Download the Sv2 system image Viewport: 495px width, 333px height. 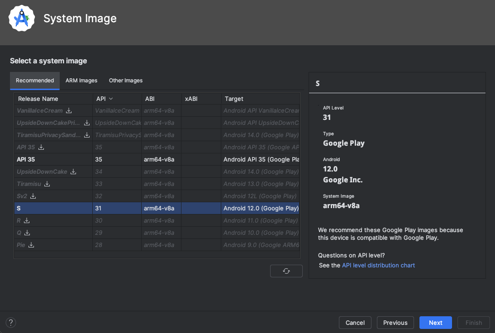coord(33,196)
